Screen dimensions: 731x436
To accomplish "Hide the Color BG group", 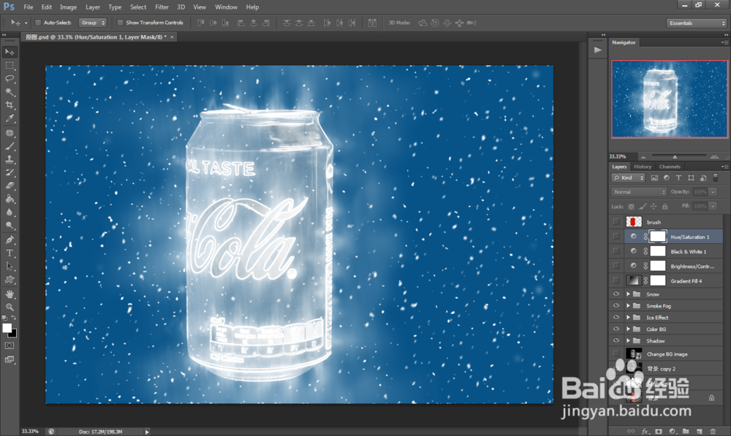I will [x=616, y=329].
